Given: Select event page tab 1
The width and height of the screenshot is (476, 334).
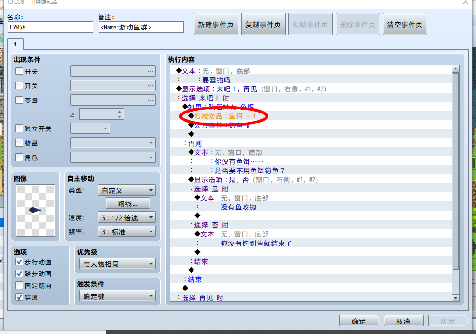Looking at the screenshot, I should 15,44.
